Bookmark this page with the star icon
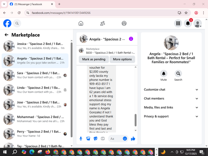Viewport: 208px width, 156px height. pos(186,13)
